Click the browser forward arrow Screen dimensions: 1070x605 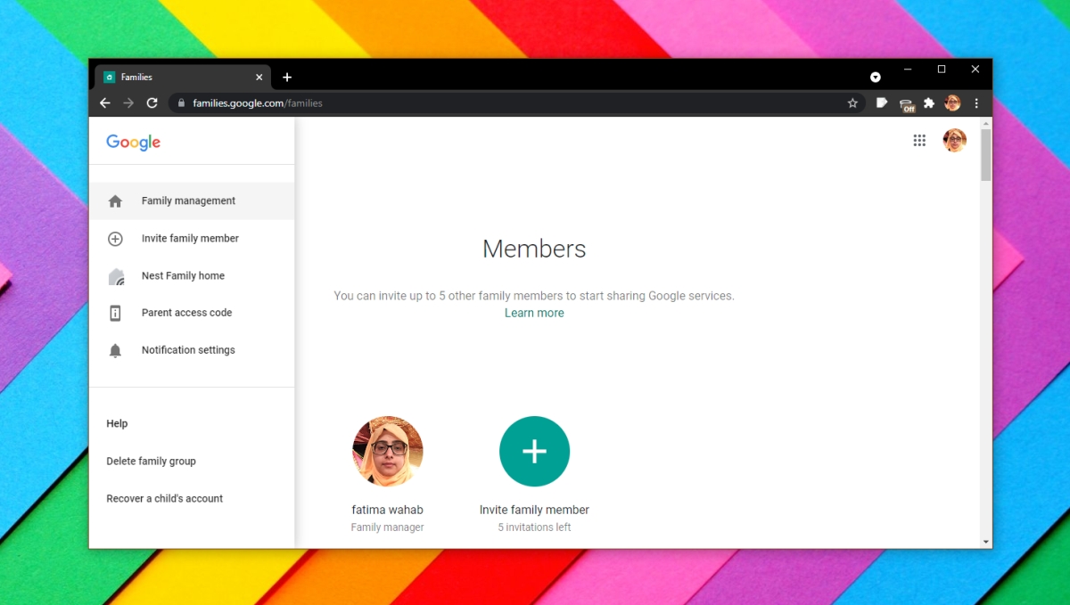click(x=128, y=103)
